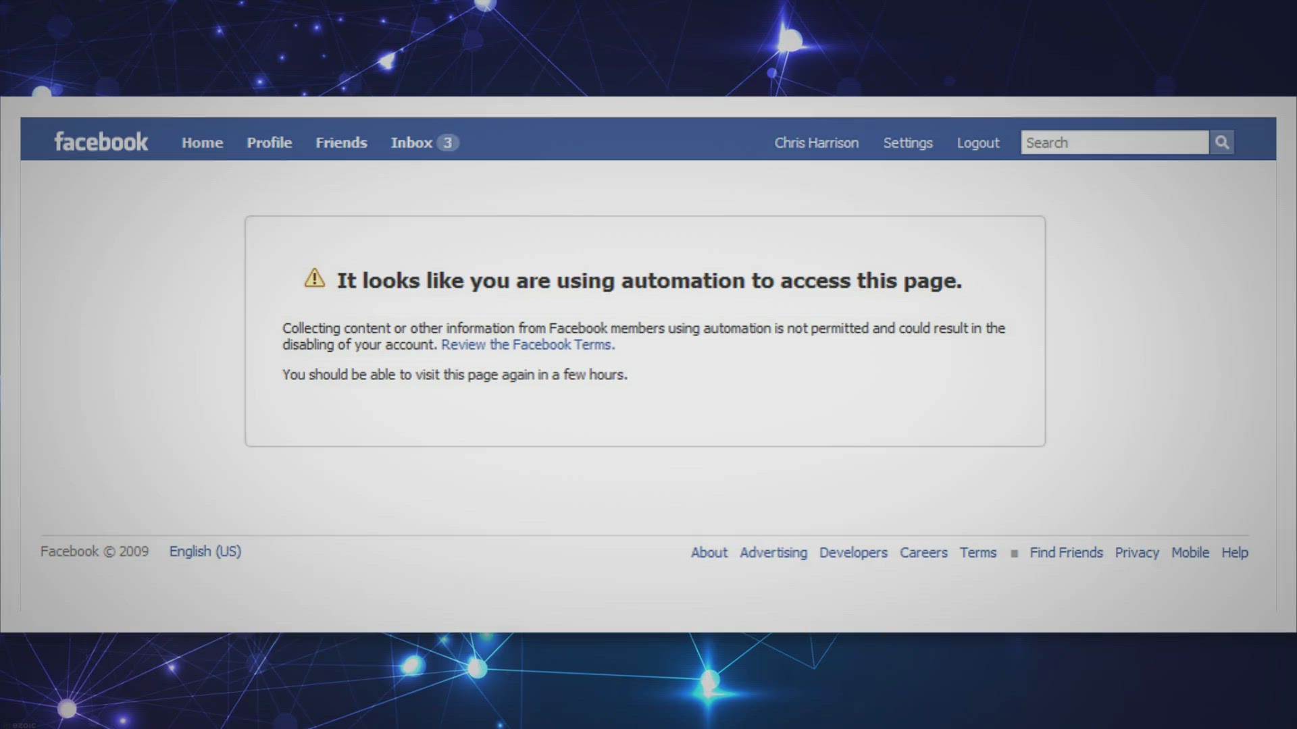Click the Terms footer link

coord(978,552)
